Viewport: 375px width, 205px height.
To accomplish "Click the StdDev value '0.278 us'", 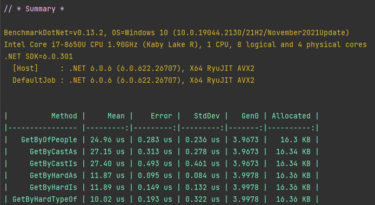I will click(203, 151).
